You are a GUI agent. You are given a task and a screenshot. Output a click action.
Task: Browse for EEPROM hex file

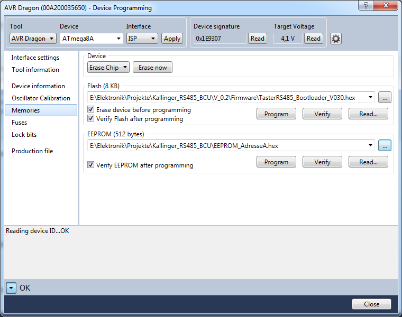point(385,145)
